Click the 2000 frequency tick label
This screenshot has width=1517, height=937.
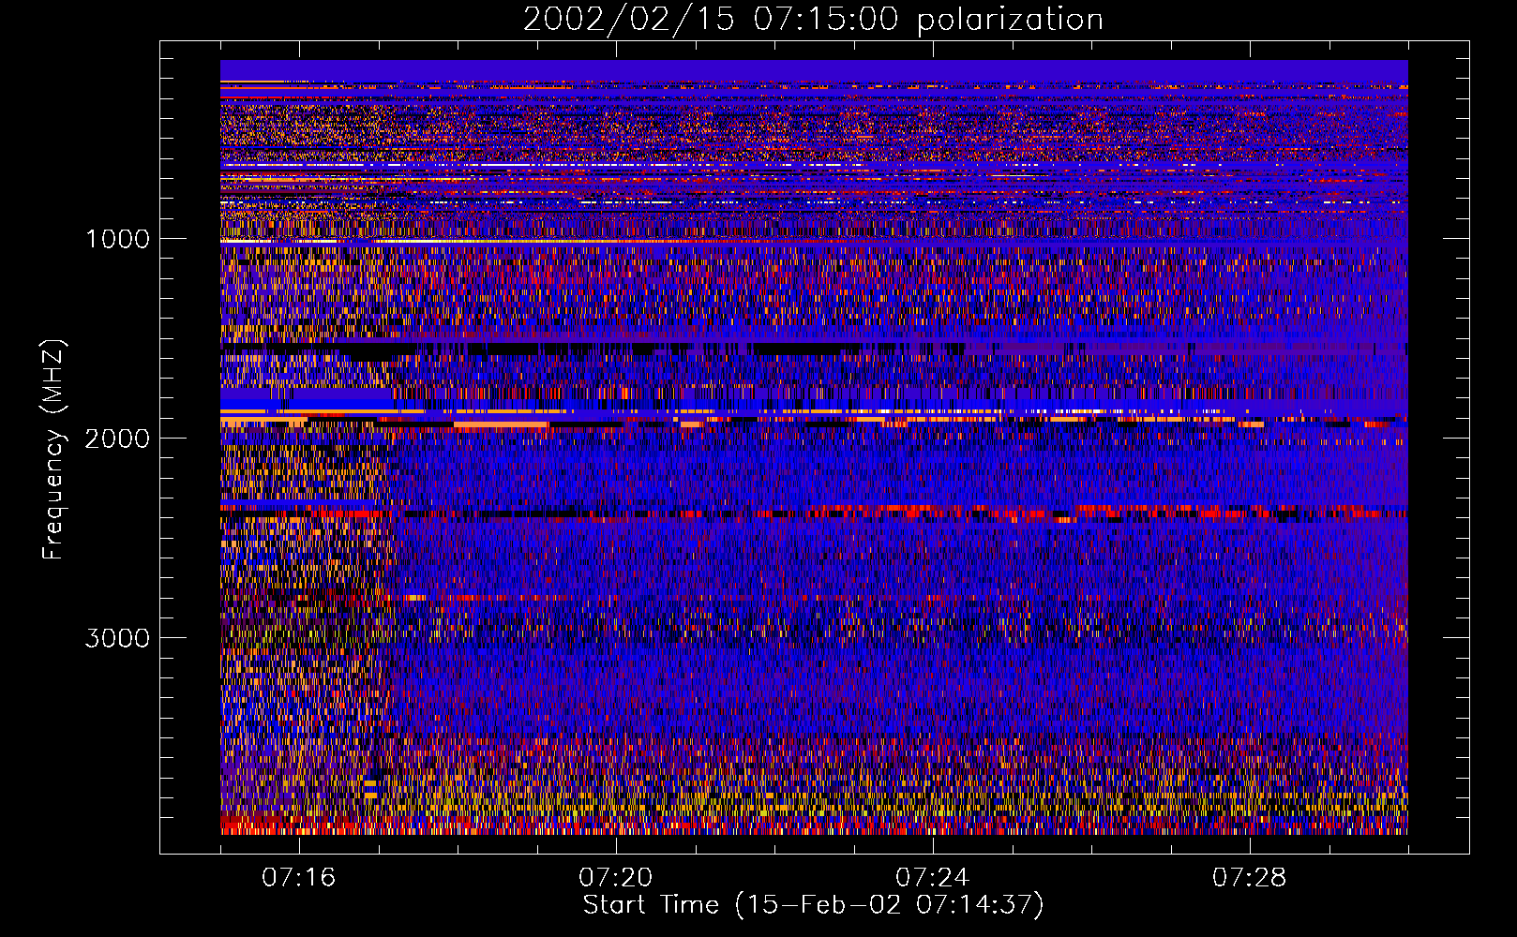117,439
